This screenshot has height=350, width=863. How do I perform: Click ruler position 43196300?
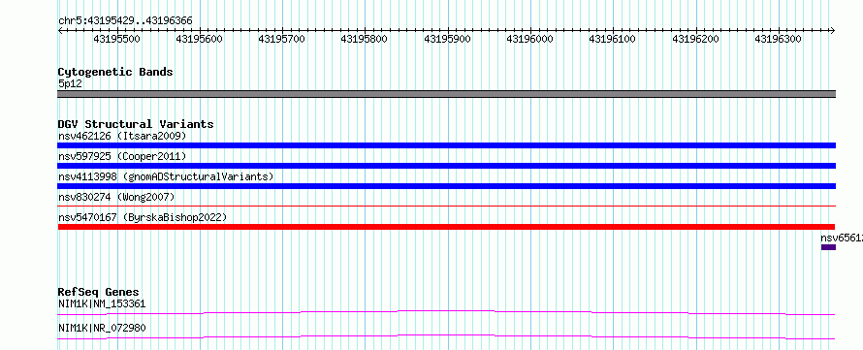pyautogui.click(x=779, y=39)
